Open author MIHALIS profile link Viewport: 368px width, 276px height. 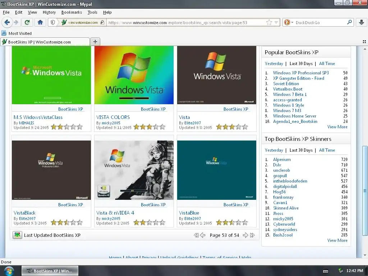(x=27, y=123)
